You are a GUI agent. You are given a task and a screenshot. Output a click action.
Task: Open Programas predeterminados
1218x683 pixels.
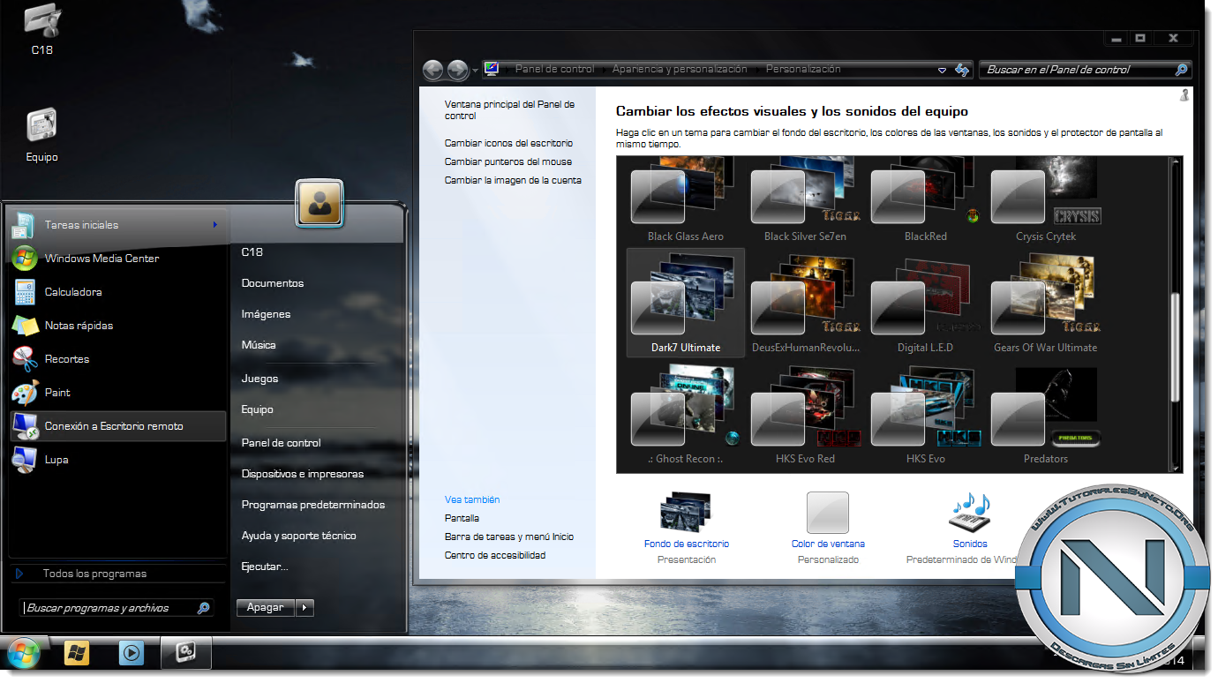pyautogui.click(x=313, y=505)
